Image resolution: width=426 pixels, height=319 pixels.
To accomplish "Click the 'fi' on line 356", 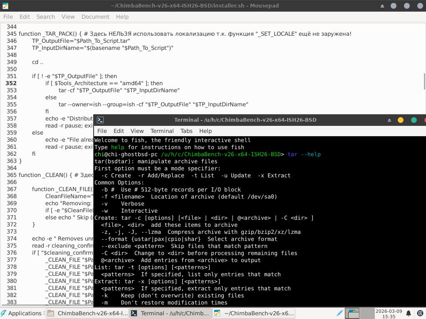I will (x=47, y=111).
